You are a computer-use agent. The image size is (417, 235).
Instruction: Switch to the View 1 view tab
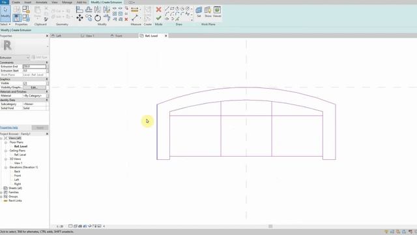pos(90,36)
